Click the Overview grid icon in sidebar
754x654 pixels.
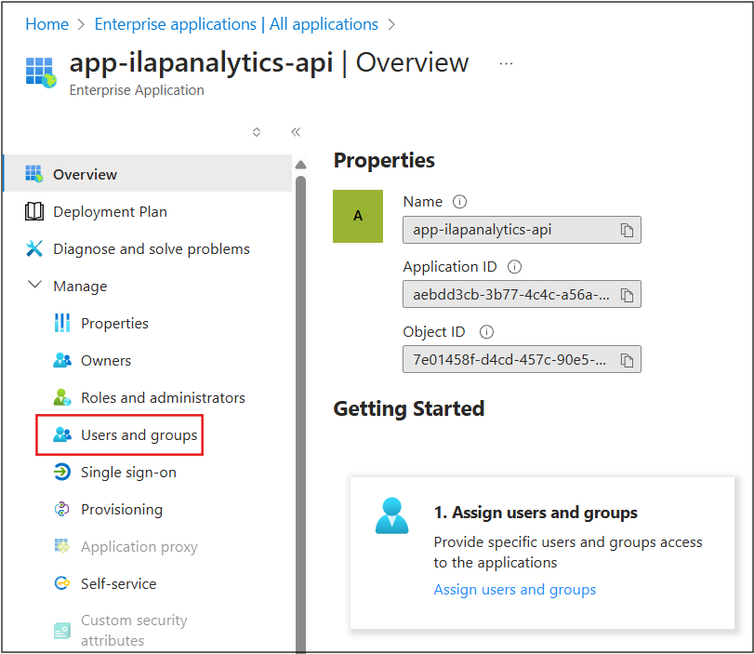coord(34,174)
